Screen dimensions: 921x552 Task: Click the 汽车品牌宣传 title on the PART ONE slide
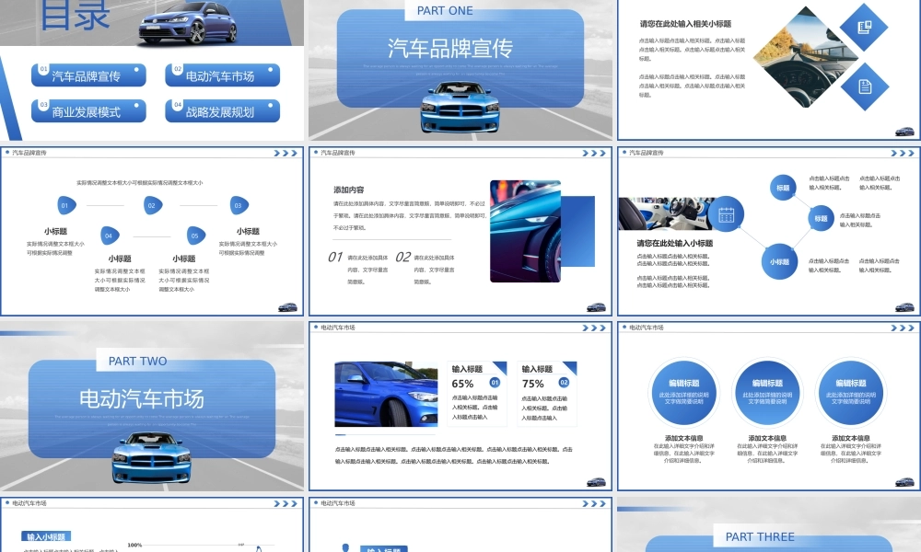coord(450,48)
